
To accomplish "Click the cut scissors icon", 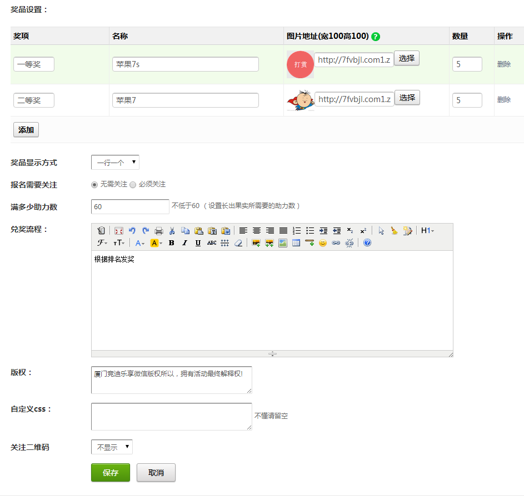I will coord(172,231).
